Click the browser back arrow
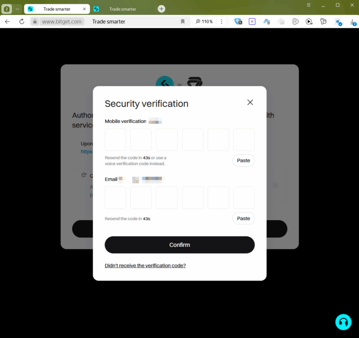Viewport: 359px width, 338px height. [7, 21]
